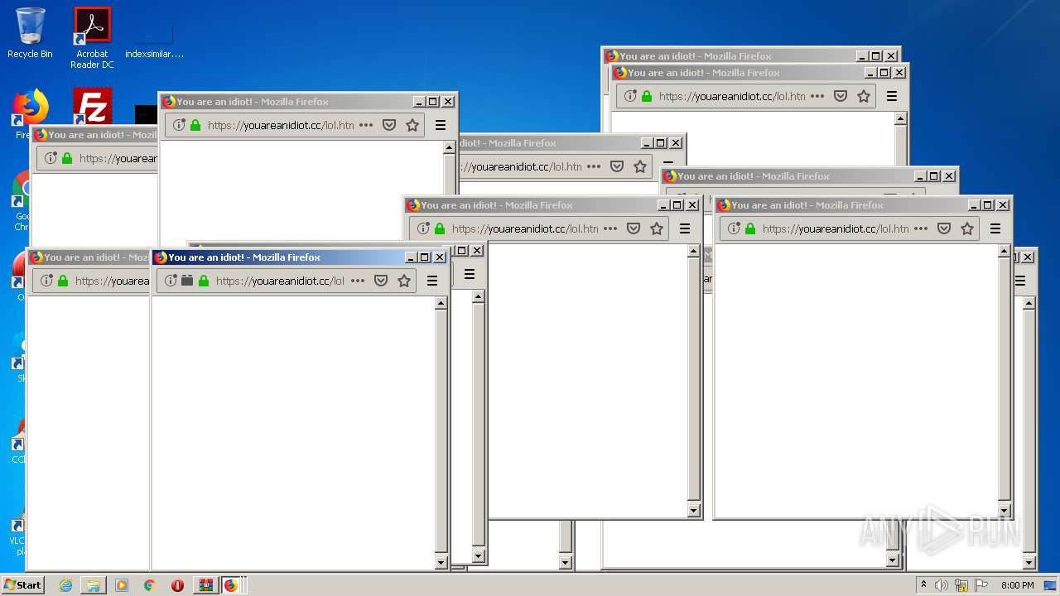
Task: Open page actions in the middle Firefox window
Action: (x=610, y=228)
